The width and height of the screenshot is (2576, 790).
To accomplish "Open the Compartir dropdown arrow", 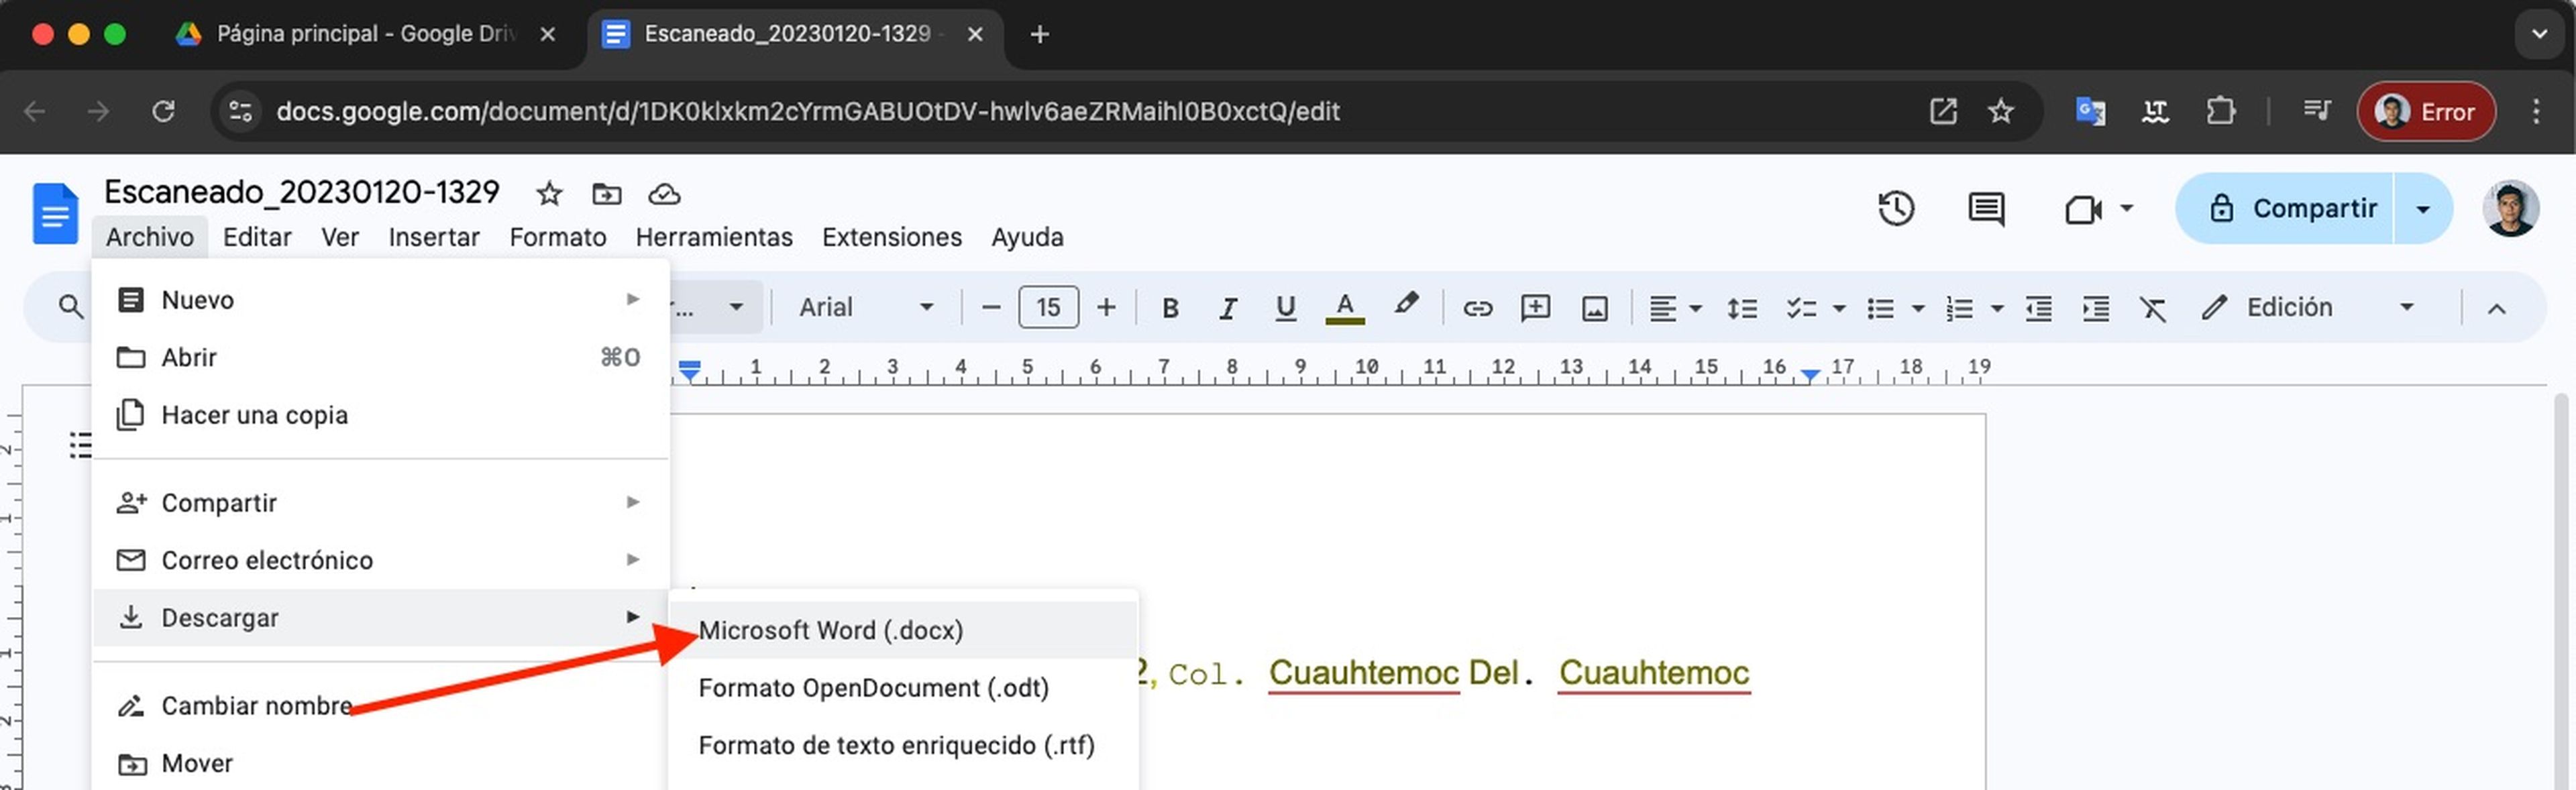I will pos(2422,209).
